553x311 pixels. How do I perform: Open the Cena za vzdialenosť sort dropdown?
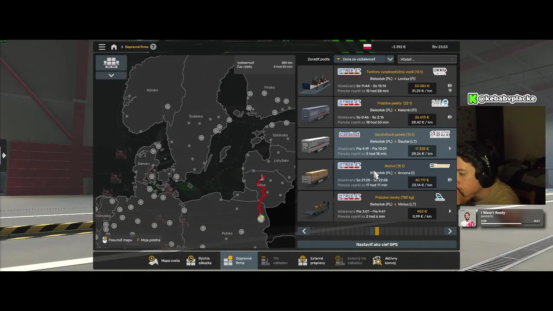(x=359, y=59)
